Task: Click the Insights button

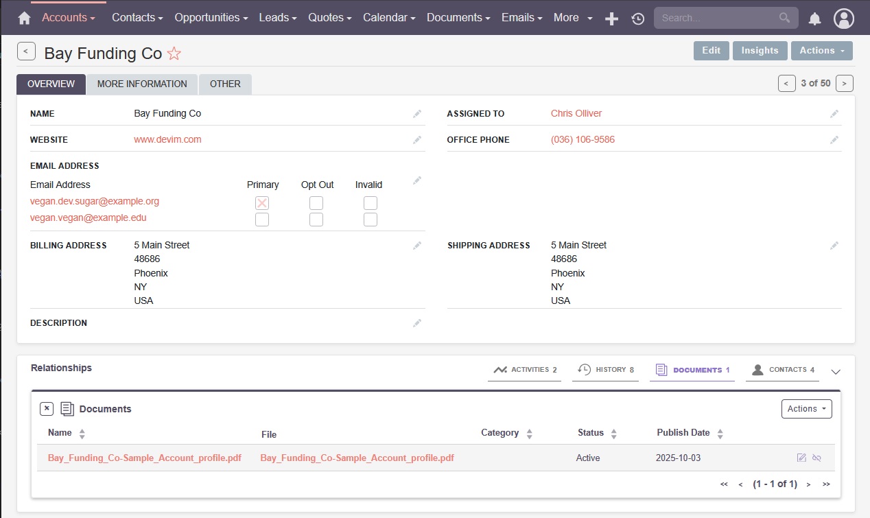Action: point(760,51)
